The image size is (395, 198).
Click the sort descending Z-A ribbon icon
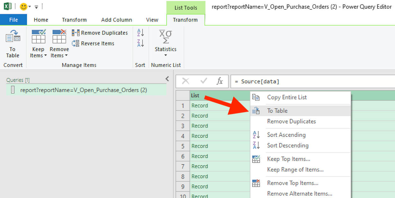140,43
